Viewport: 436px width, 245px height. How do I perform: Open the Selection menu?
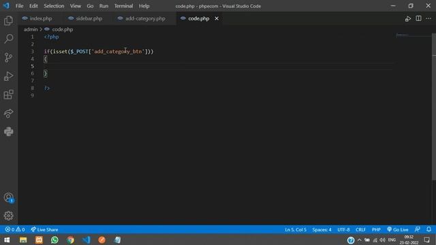click(x=54, y=6)
